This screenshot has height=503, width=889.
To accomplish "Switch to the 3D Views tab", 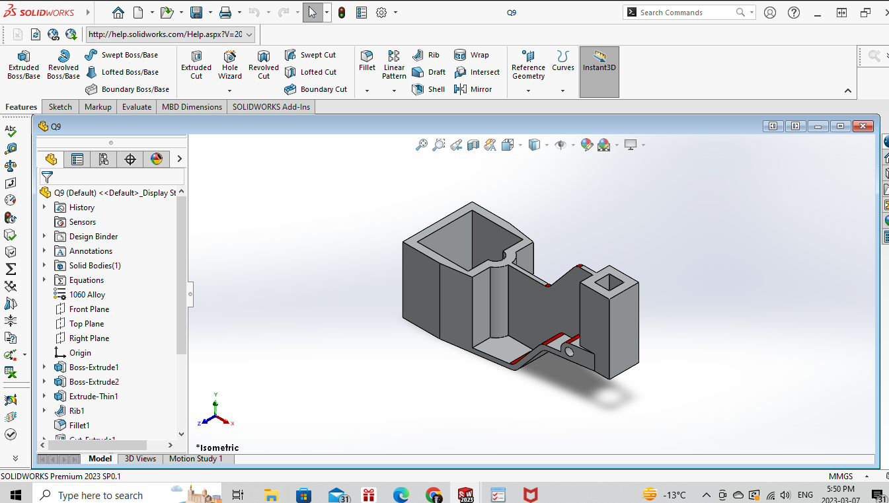I will pos(140,459).
